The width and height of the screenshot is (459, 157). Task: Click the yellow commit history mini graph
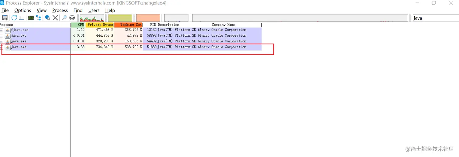[x=120, y=18]
